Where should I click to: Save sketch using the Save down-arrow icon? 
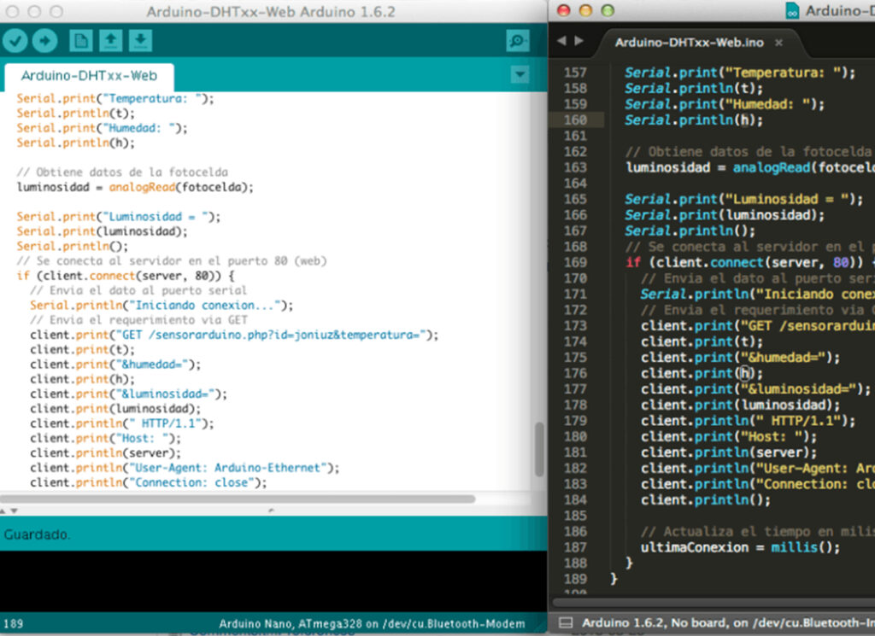[141, 41]
